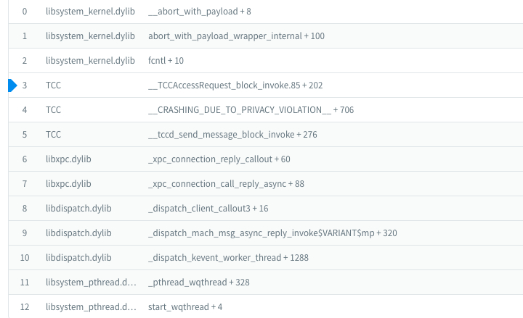Click the _xpc_connection_reply_callout + 60 symbol
This screenshot has height=318, width=523.
pyautogui.click(x=219, y=159)
